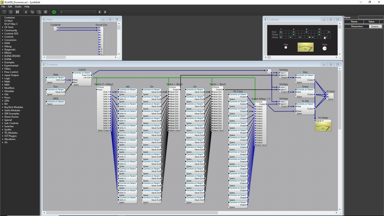Open the Help menu

27,7
